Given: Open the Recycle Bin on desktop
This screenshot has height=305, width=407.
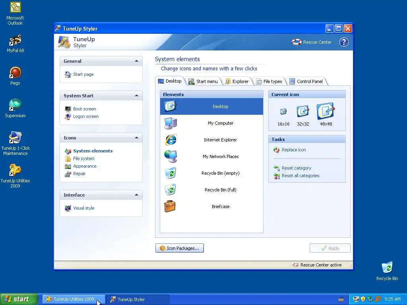Looking at the screenshot, I should [387, 271].
